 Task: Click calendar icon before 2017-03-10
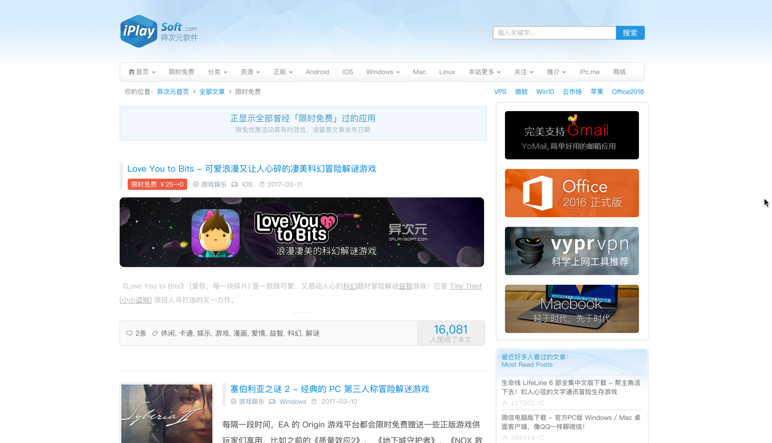tap(314, 401)
